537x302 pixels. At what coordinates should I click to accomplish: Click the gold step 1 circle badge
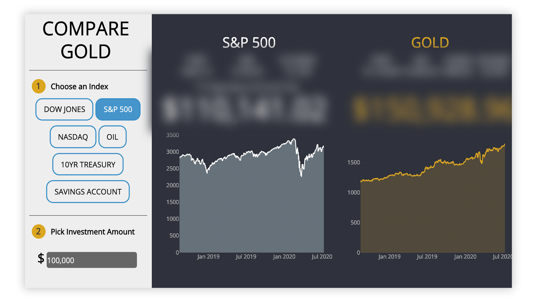point(39,86)
